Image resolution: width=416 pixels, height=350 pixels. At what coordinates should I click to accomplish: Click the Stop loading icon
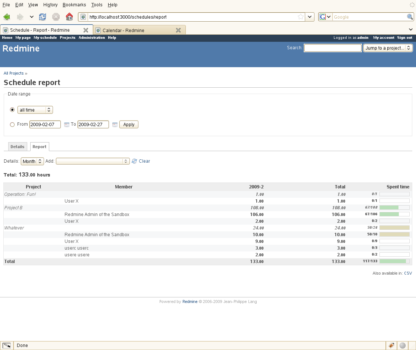56,17
